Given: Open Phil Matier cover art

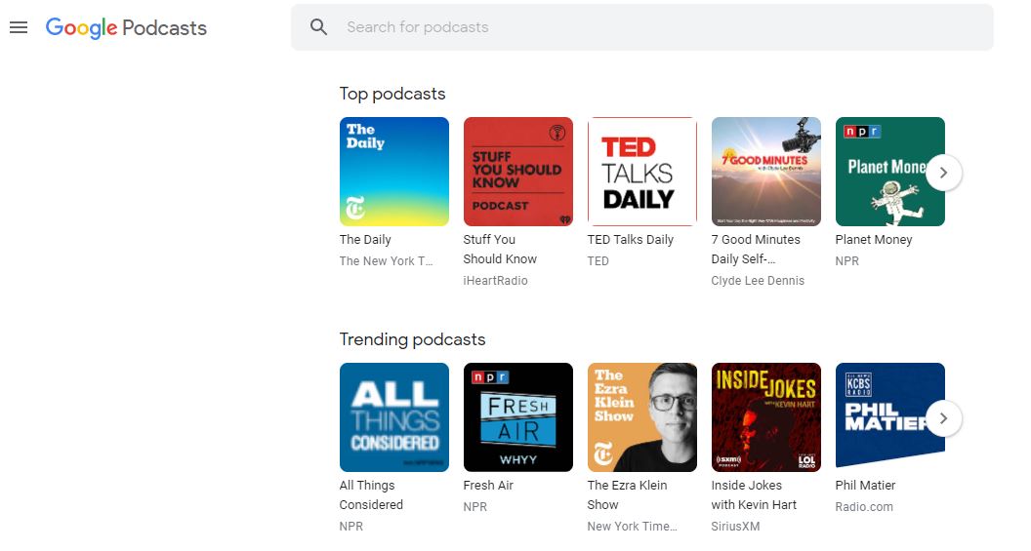Looking at the screenshot, I should (889, 417).
